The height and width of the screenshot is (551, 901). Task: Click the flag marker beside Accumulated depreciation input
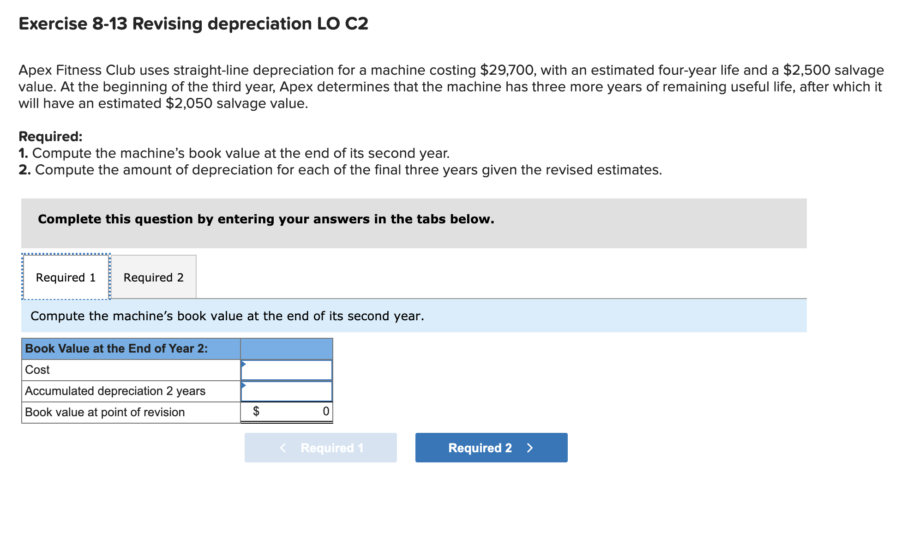pos(243,385)
